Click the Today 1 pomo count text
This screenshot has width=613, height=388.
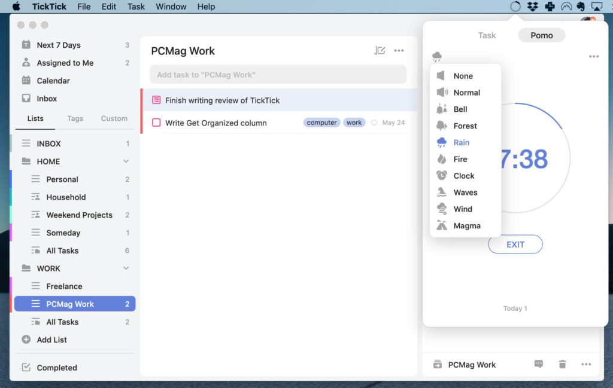tap(515, 308)
